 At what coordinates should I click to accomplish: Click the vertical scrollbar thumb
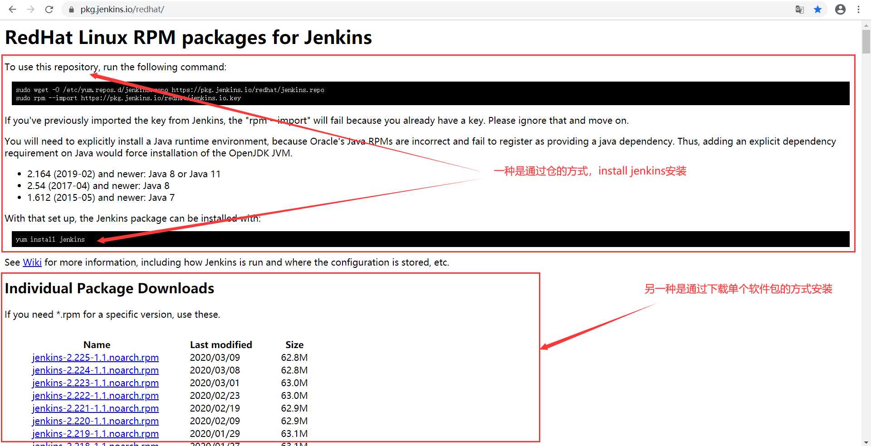tap(866, 42)
